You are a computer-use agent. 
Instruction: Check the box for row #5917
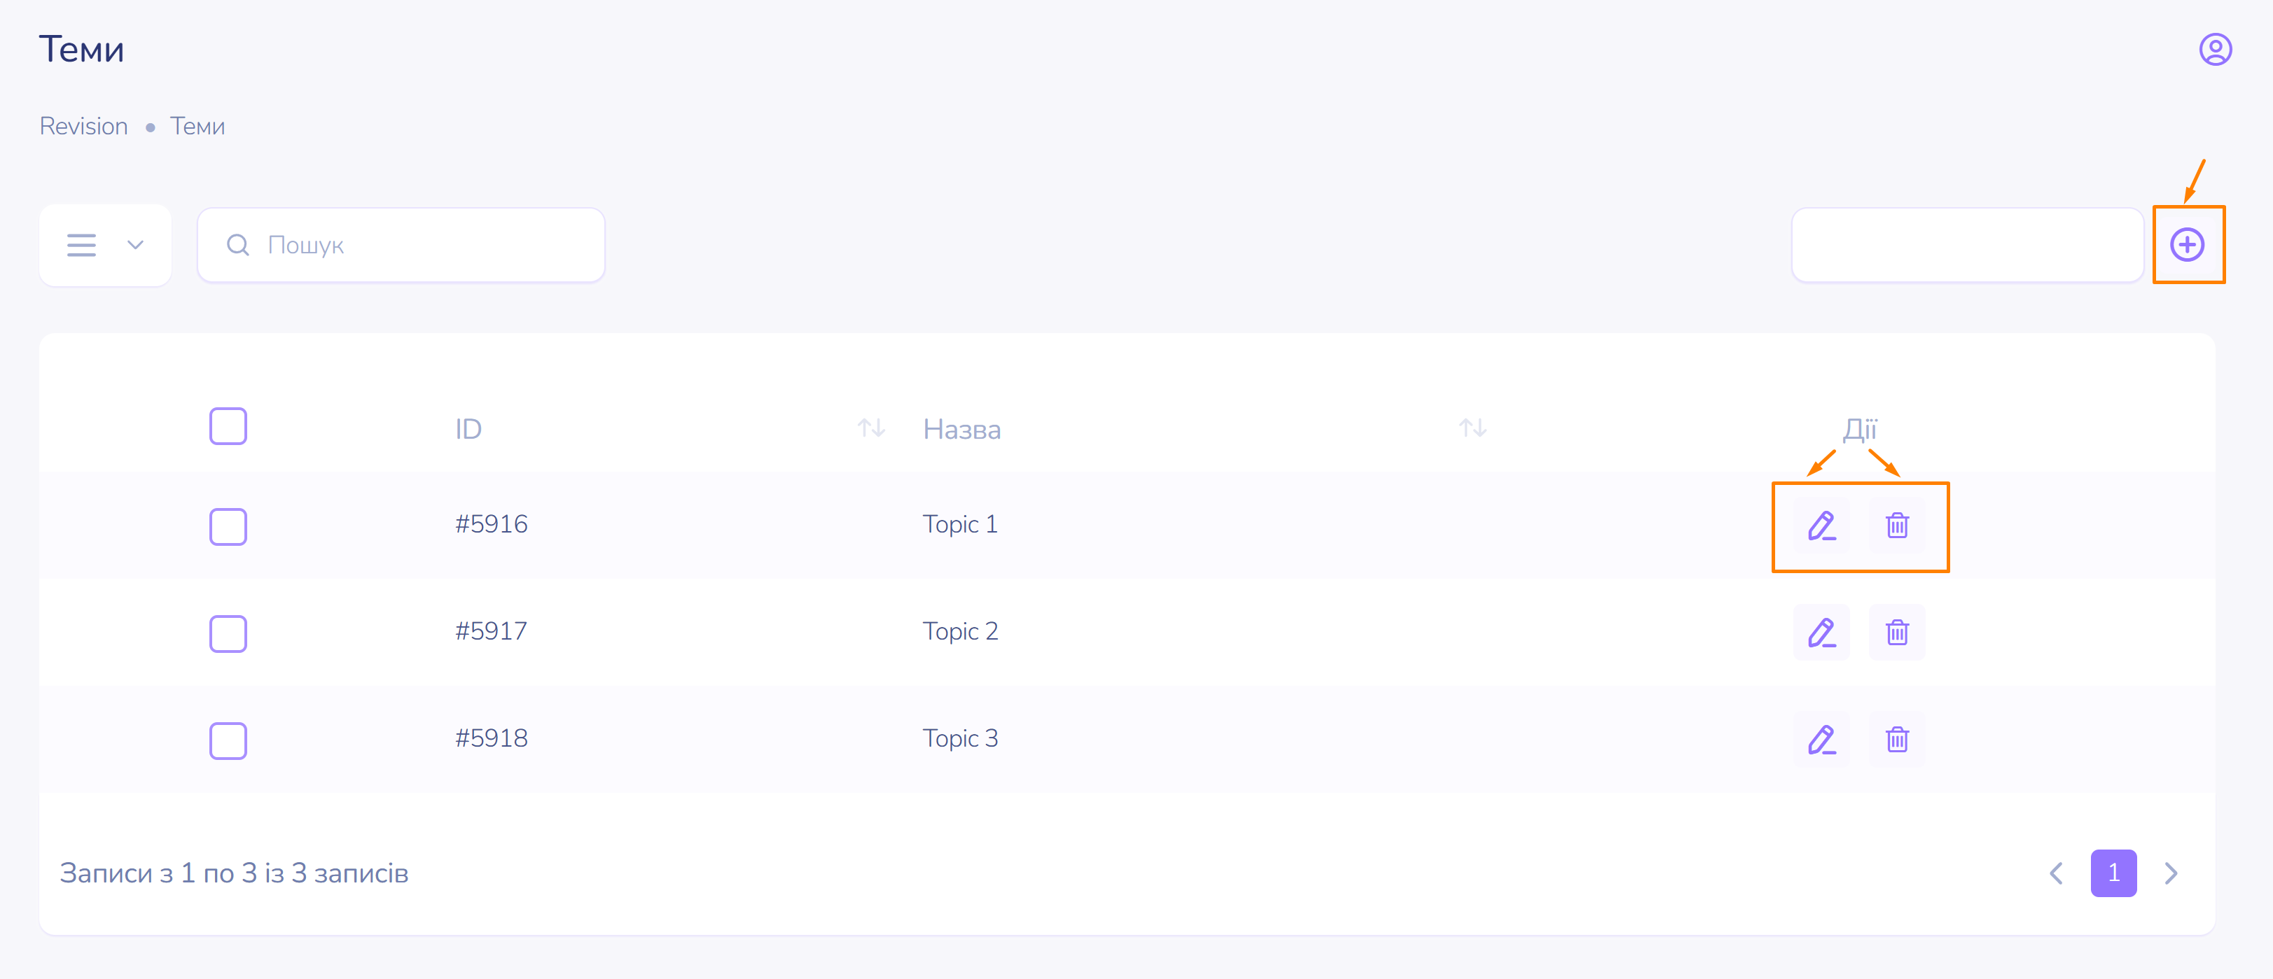click(x=228, y=633)
